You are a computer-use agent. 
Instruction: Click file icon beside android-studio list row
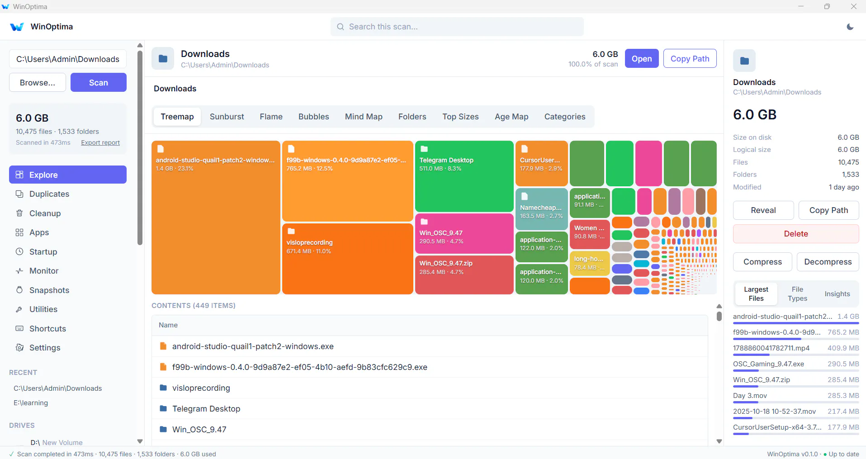click(x=163, y=346)
